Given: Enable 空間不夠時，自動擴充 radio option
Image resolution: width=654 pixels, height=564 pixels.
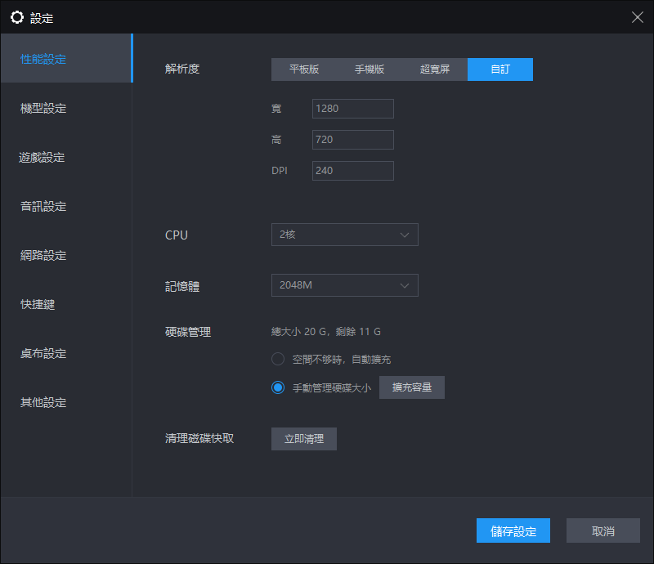Looking at the screenshot, I should 278,359.
